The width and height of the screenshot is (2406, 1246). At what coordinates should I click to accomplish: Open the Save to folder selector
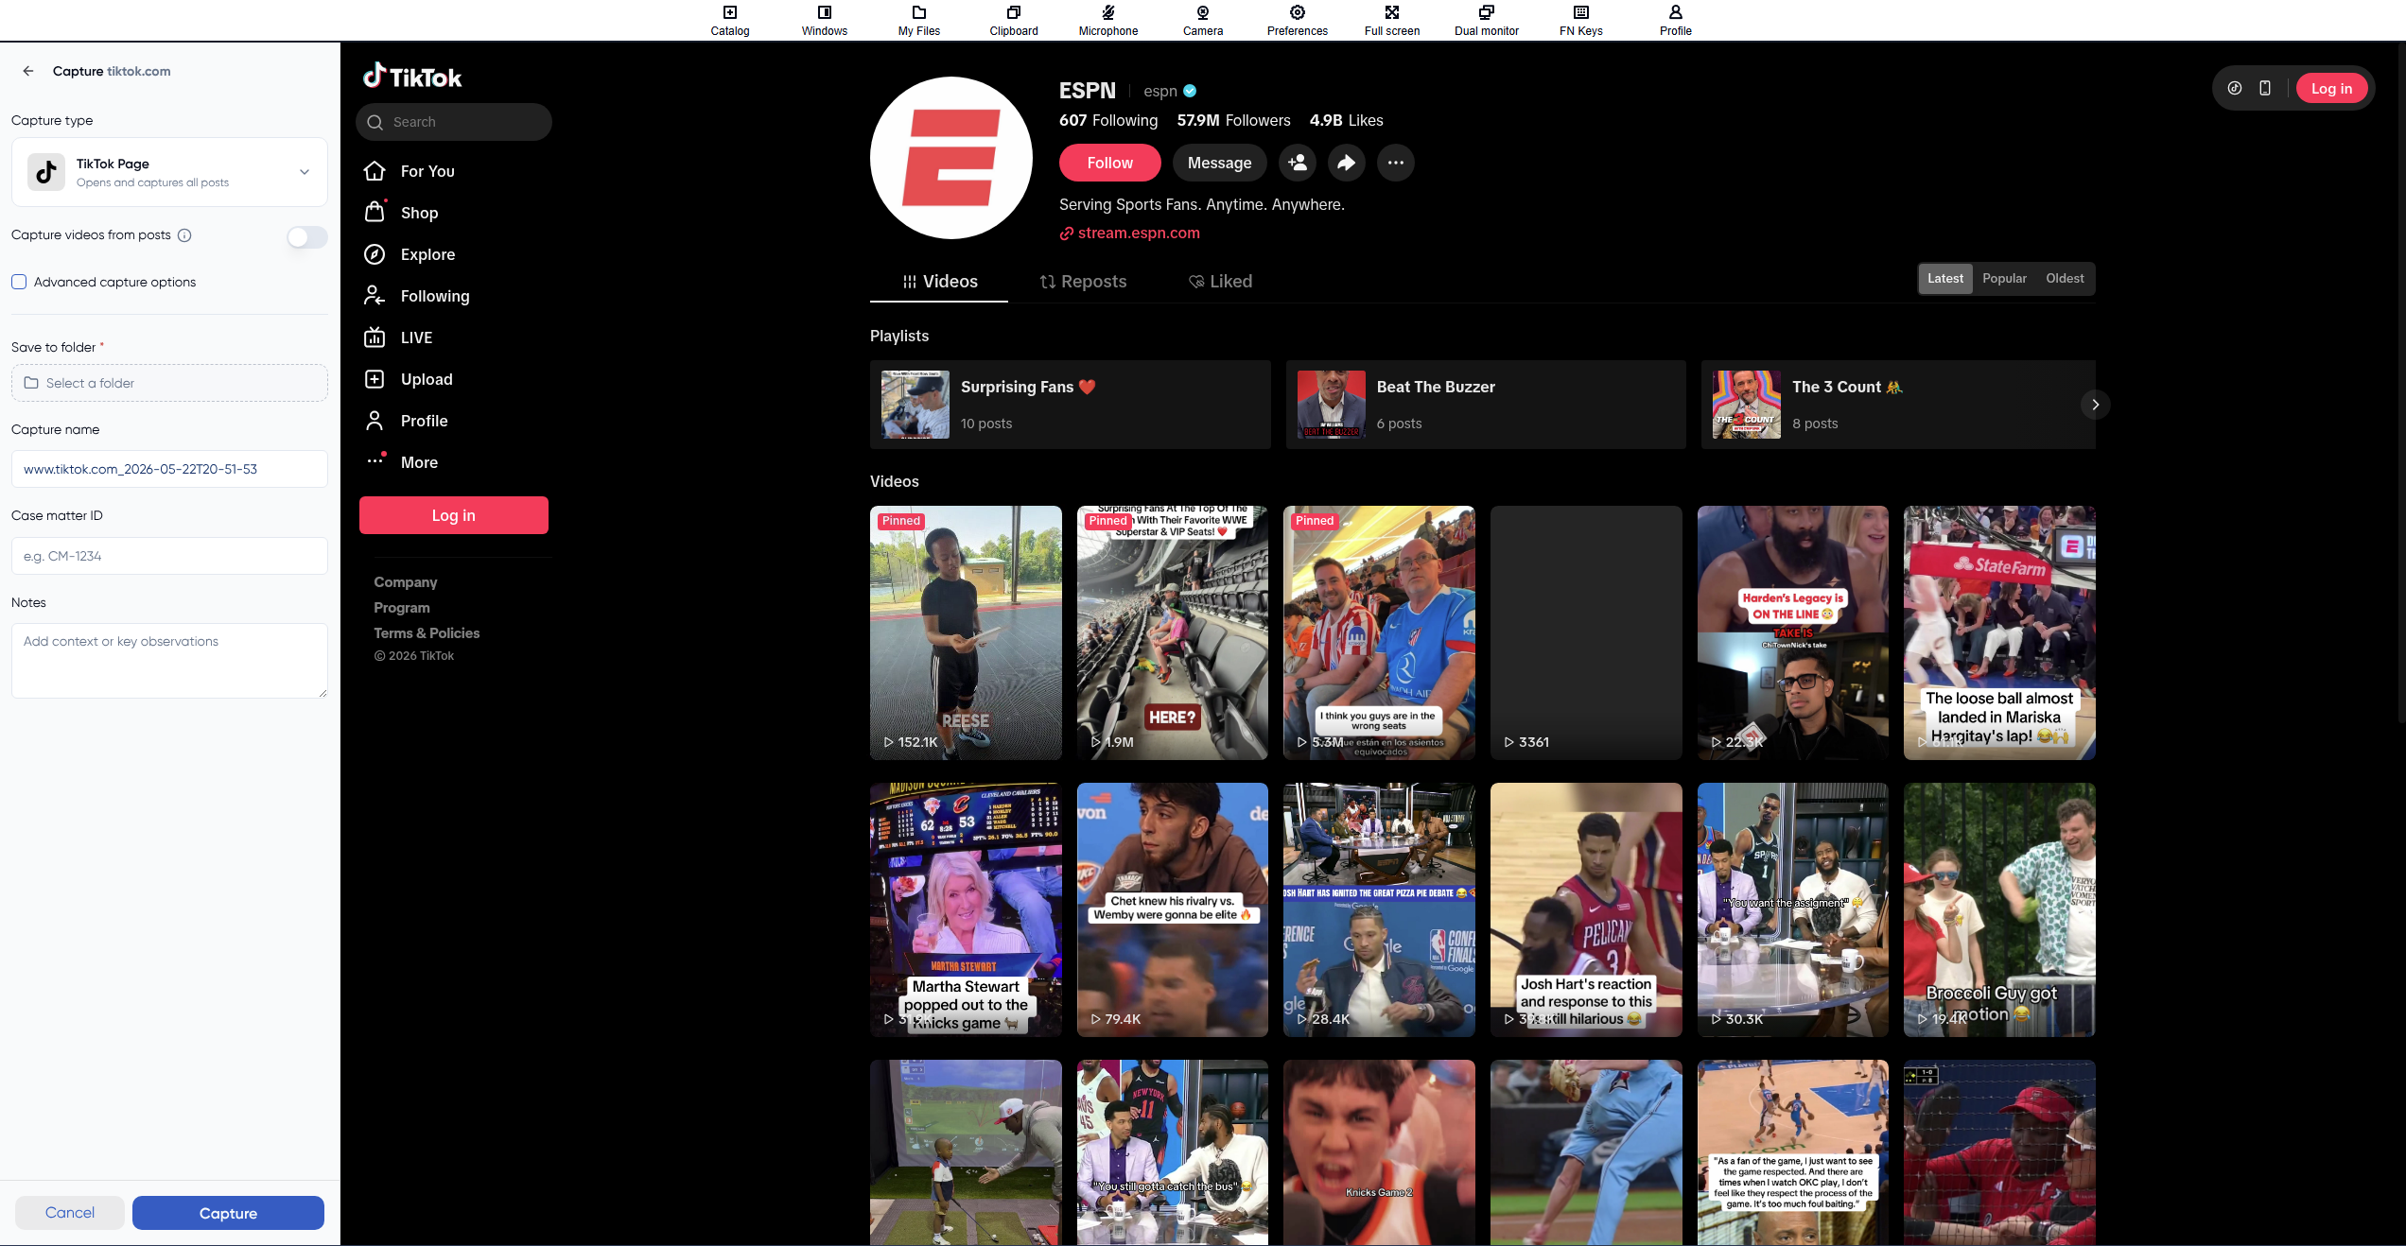(x=169, y=383)
